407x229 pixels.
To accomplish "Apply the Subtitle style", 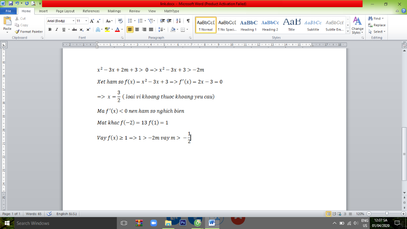I will (313, 25).
